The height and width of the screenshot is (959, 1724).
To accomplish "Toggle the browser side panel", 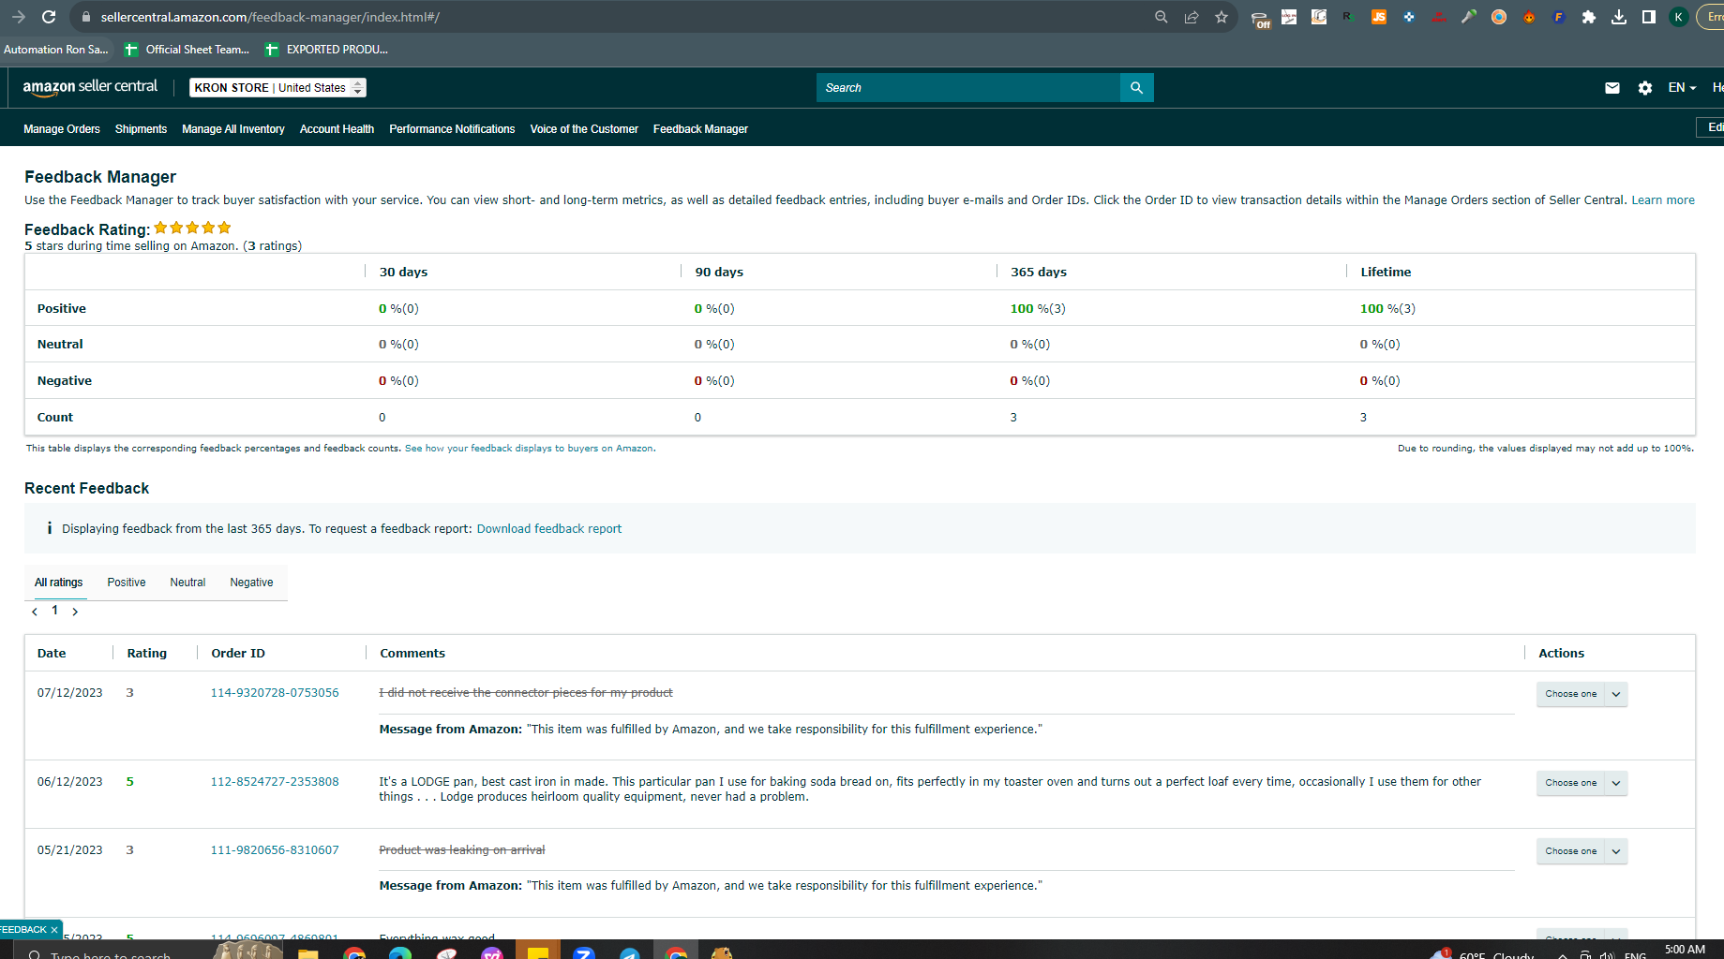I will [x=1649, y=17].
